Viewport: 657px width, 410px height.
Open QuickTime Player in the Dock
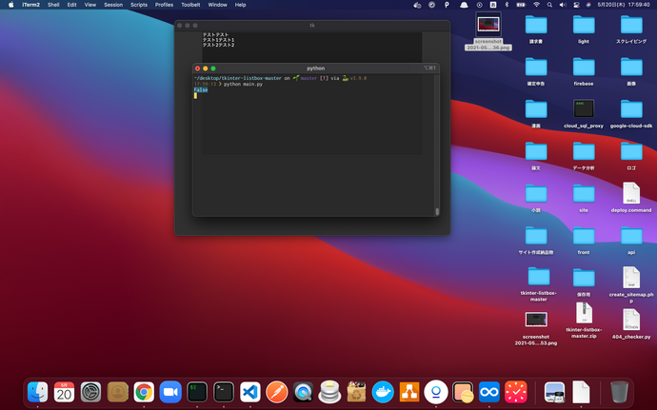coord(304,393)
